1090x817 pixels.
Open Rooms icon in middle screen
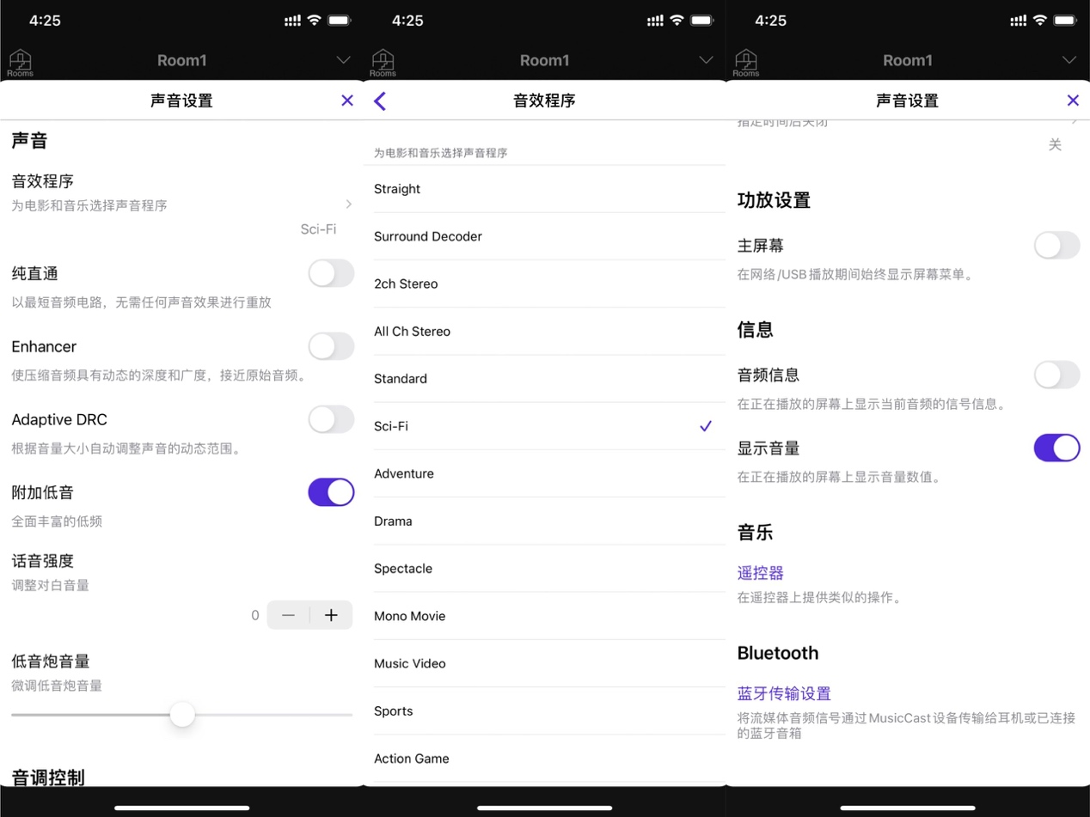(x=383, y=62)
